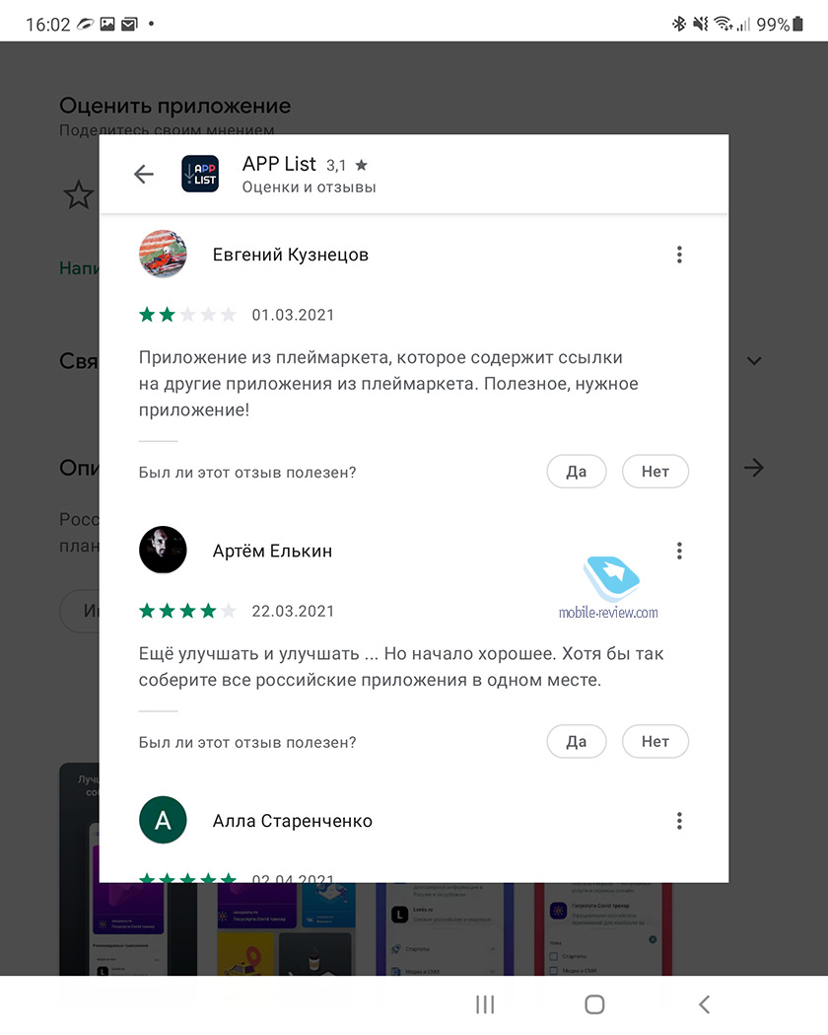The image size is (828, 1035).
Task: Open the app screenshot thumbnail at bottom right
Action: pos(602,929)
